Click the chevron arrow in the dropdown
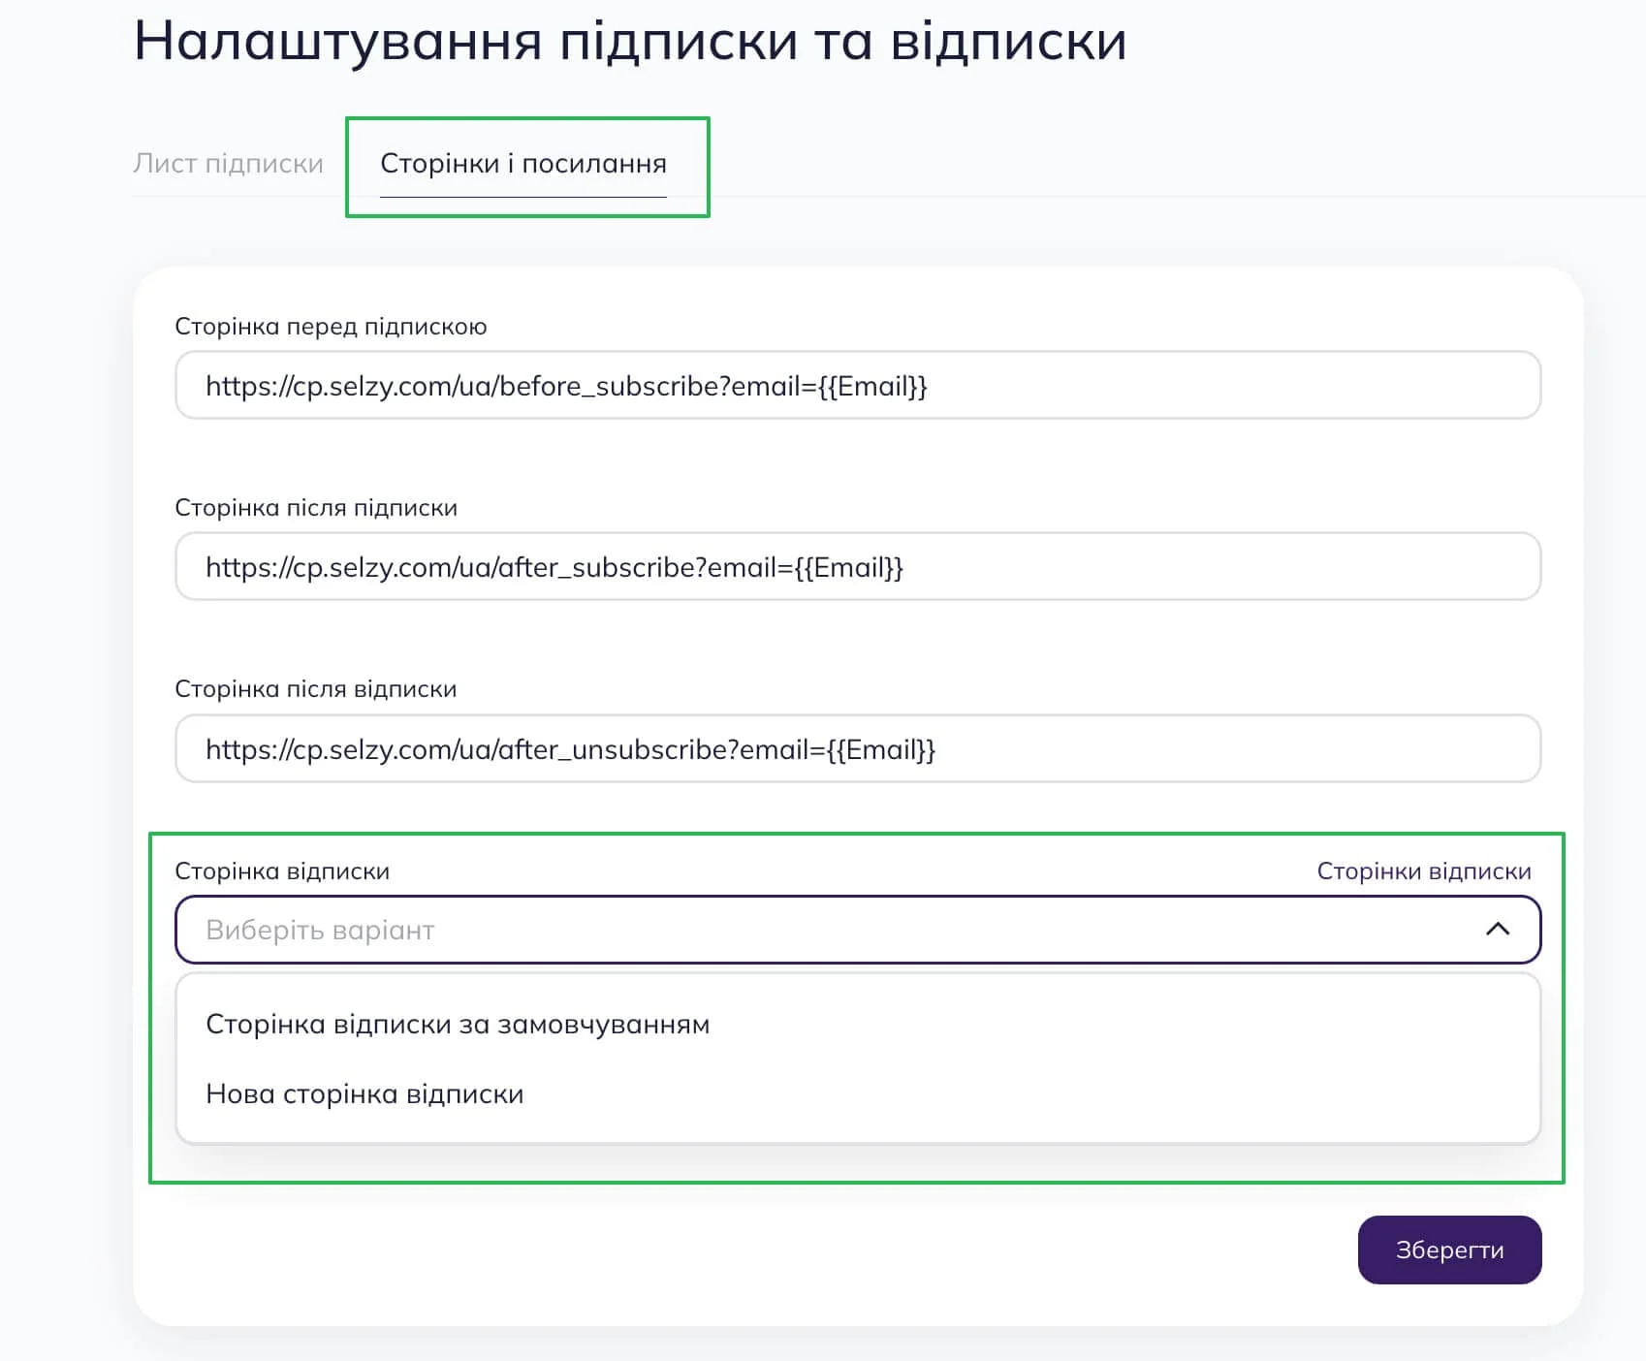This screenshot has height=1361, width=1646. pyautogui.click(x=1498, y=930)
